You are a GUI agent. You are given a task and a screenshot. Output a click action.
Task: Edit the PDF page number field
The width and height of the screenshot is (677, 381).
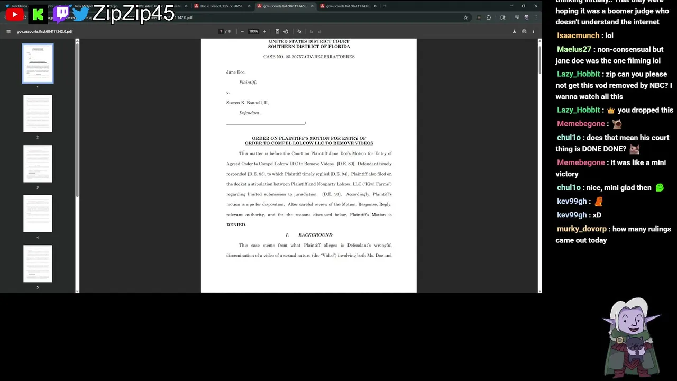(221, 31)
